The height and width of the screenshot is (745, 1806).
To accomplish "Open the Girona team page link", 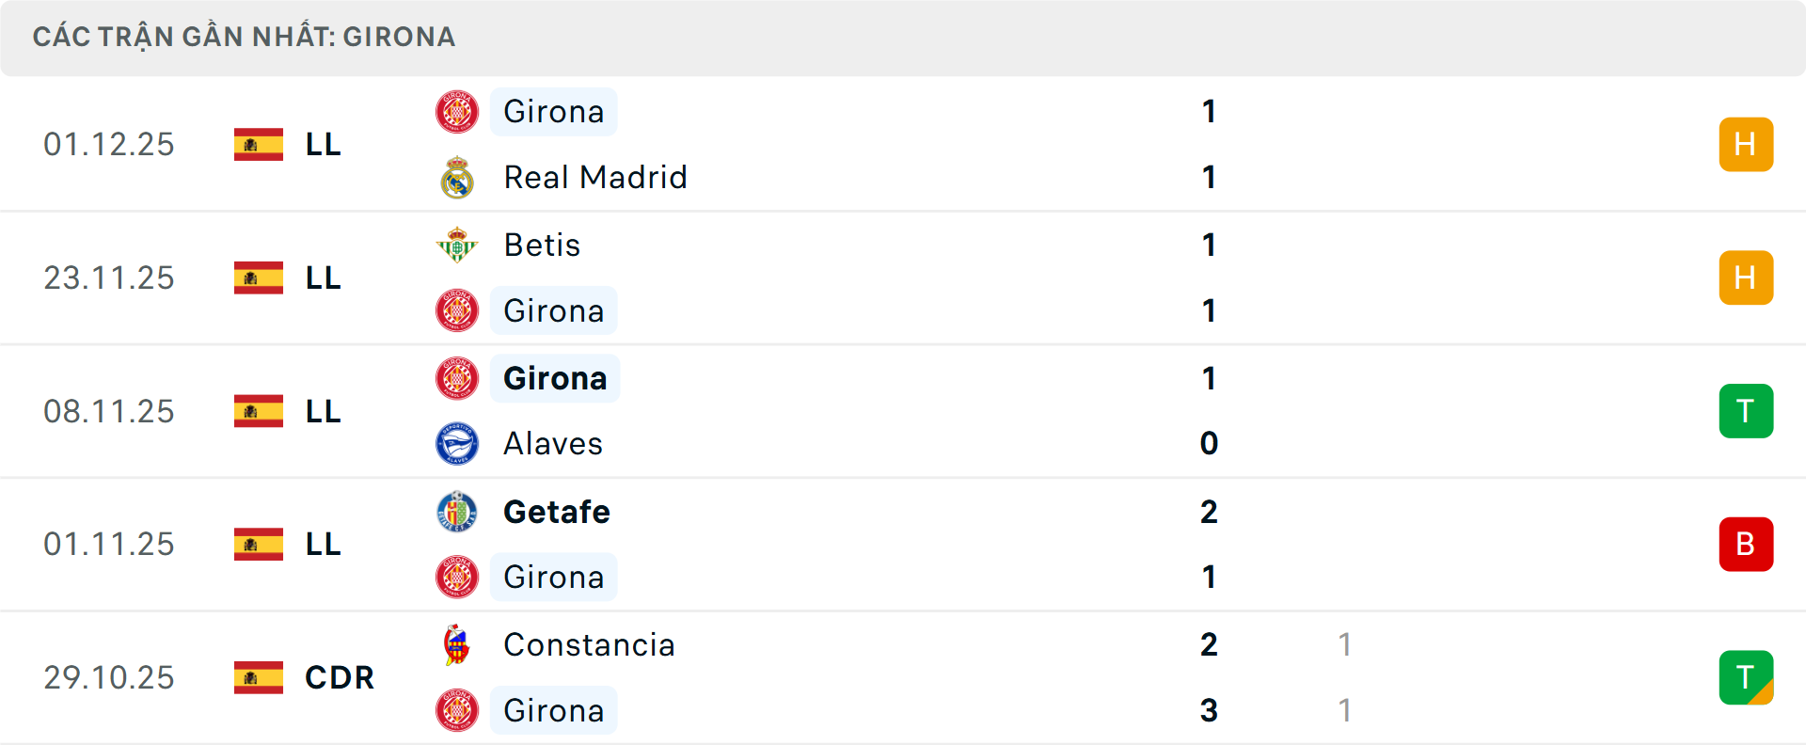I will point(553,111).
